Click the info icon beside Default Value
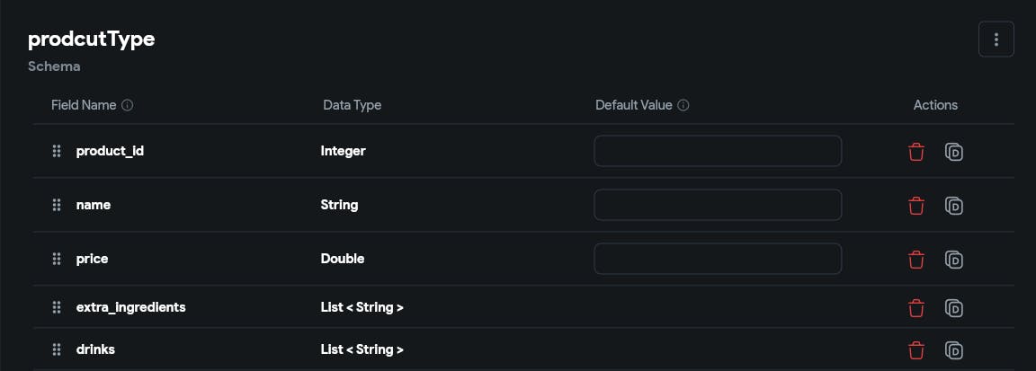This screenshot has width=1036, height=371. pos(683,105)
